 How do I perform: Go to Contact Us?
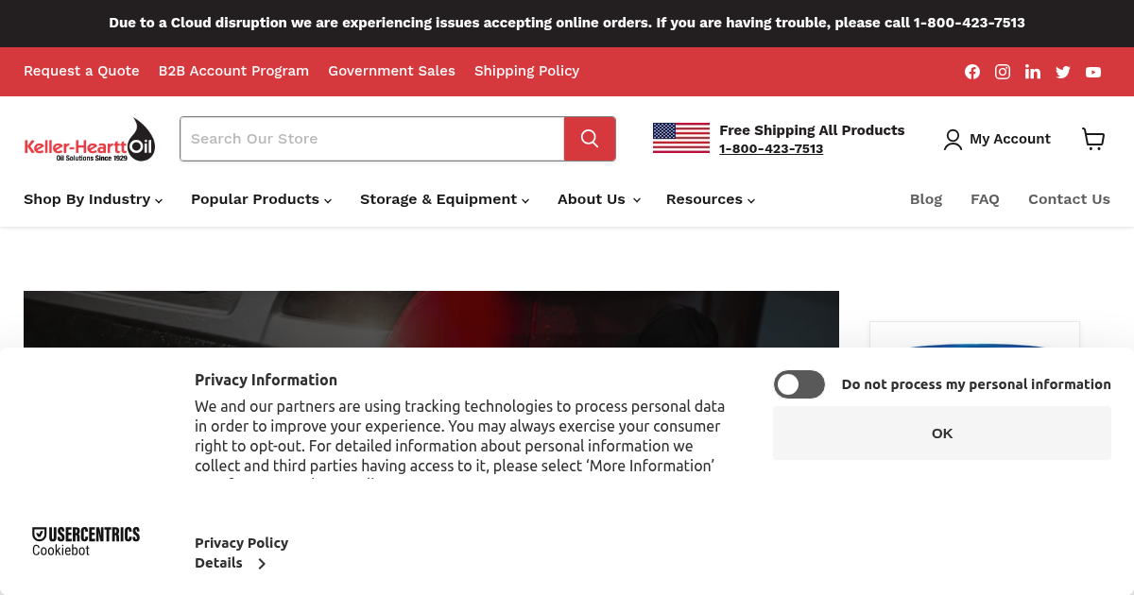pyautogui.click(x=1069, y=199)
